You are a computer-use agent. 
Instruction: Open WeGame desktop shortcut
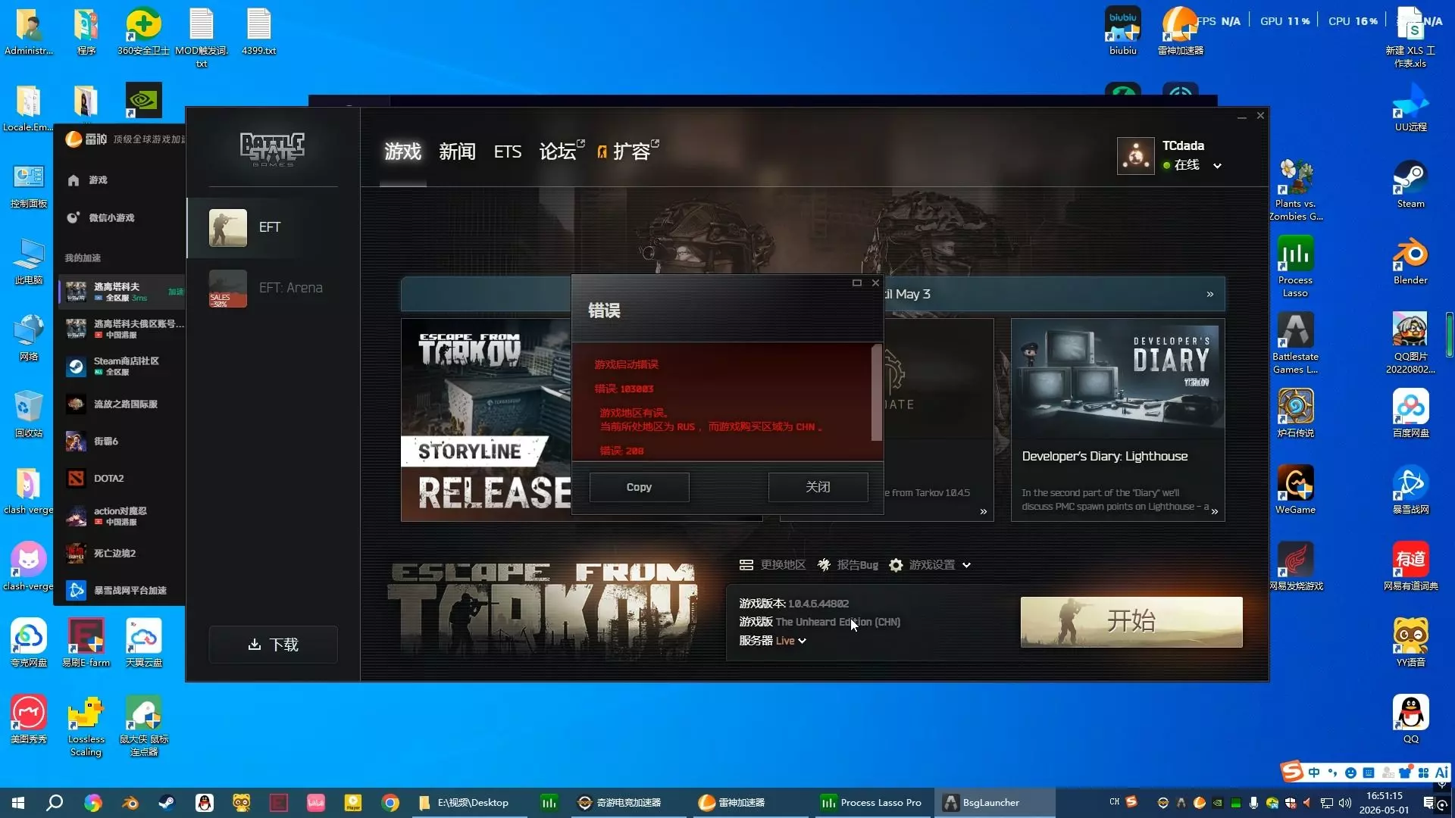pos(1295,490)
